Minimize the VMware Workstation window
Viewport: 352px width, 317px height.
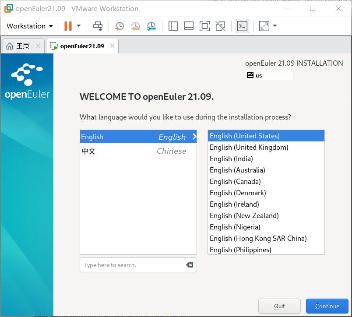coord(287,8)
